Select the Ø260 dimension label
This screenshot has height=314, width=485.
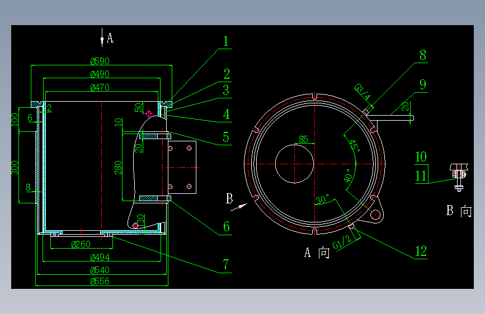pyautogui.click(x=81, y=245)
